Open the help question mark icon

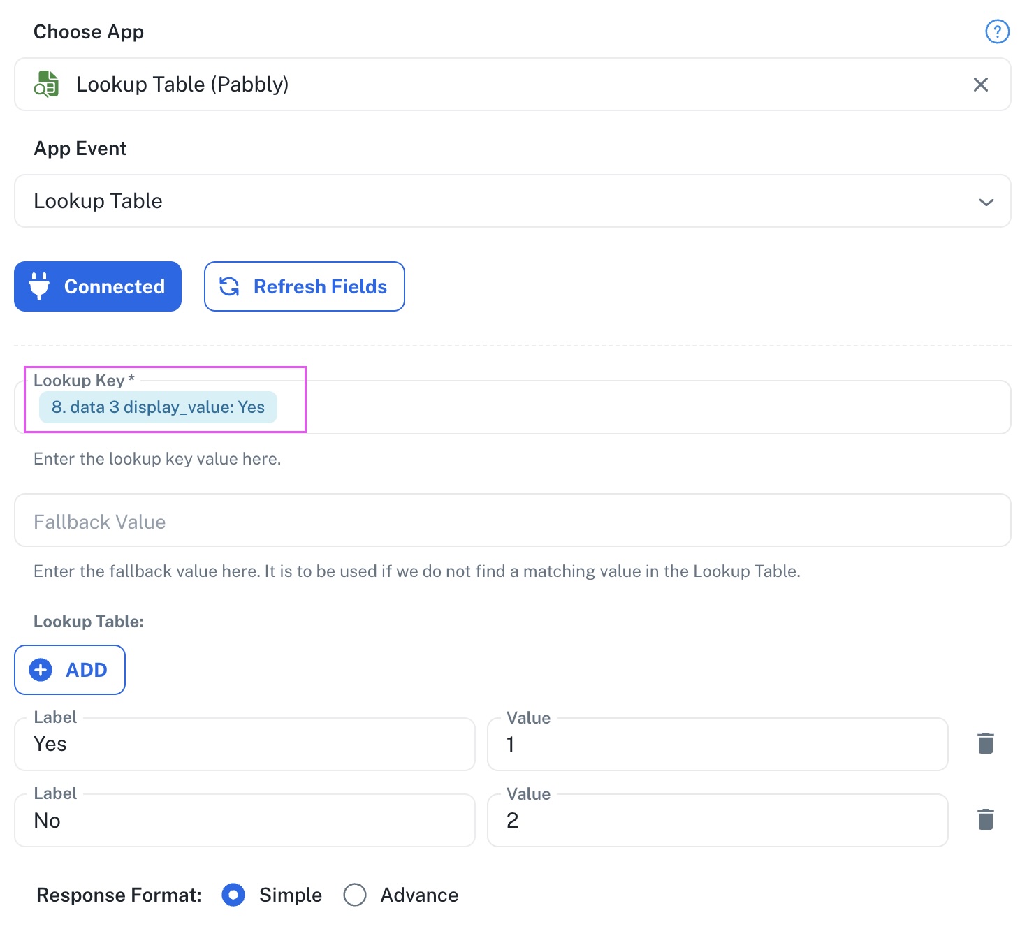[x=997, y=31]
